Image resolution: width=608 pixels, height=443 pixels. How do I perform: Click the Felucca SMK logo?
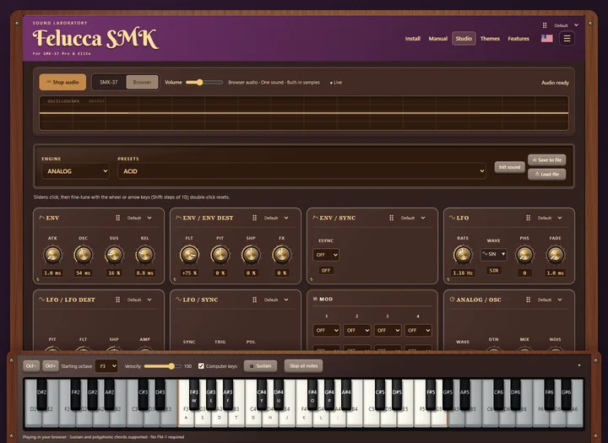[x=95, y=38]
